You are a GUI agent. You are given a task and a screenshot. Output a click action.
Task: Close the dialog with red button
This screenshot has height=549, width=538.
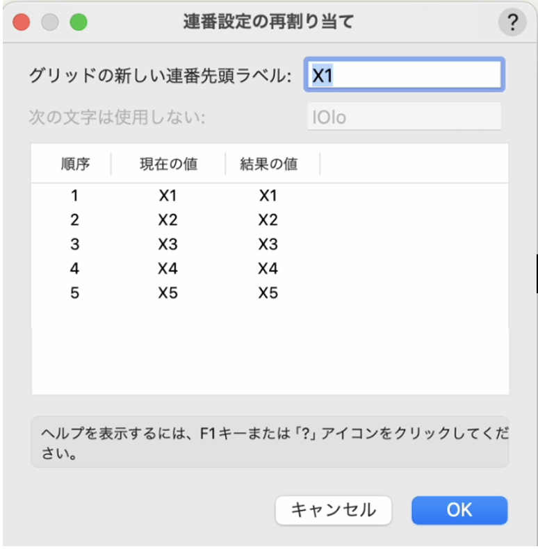pos(22,22)
